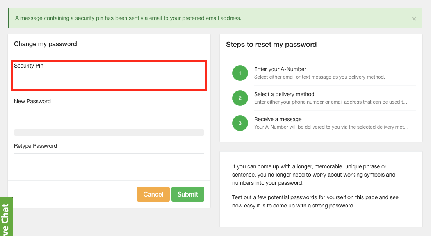Viewport: 431px width, 236px height.
Task: Focus the New Password text box
Action: pos(109,116)
